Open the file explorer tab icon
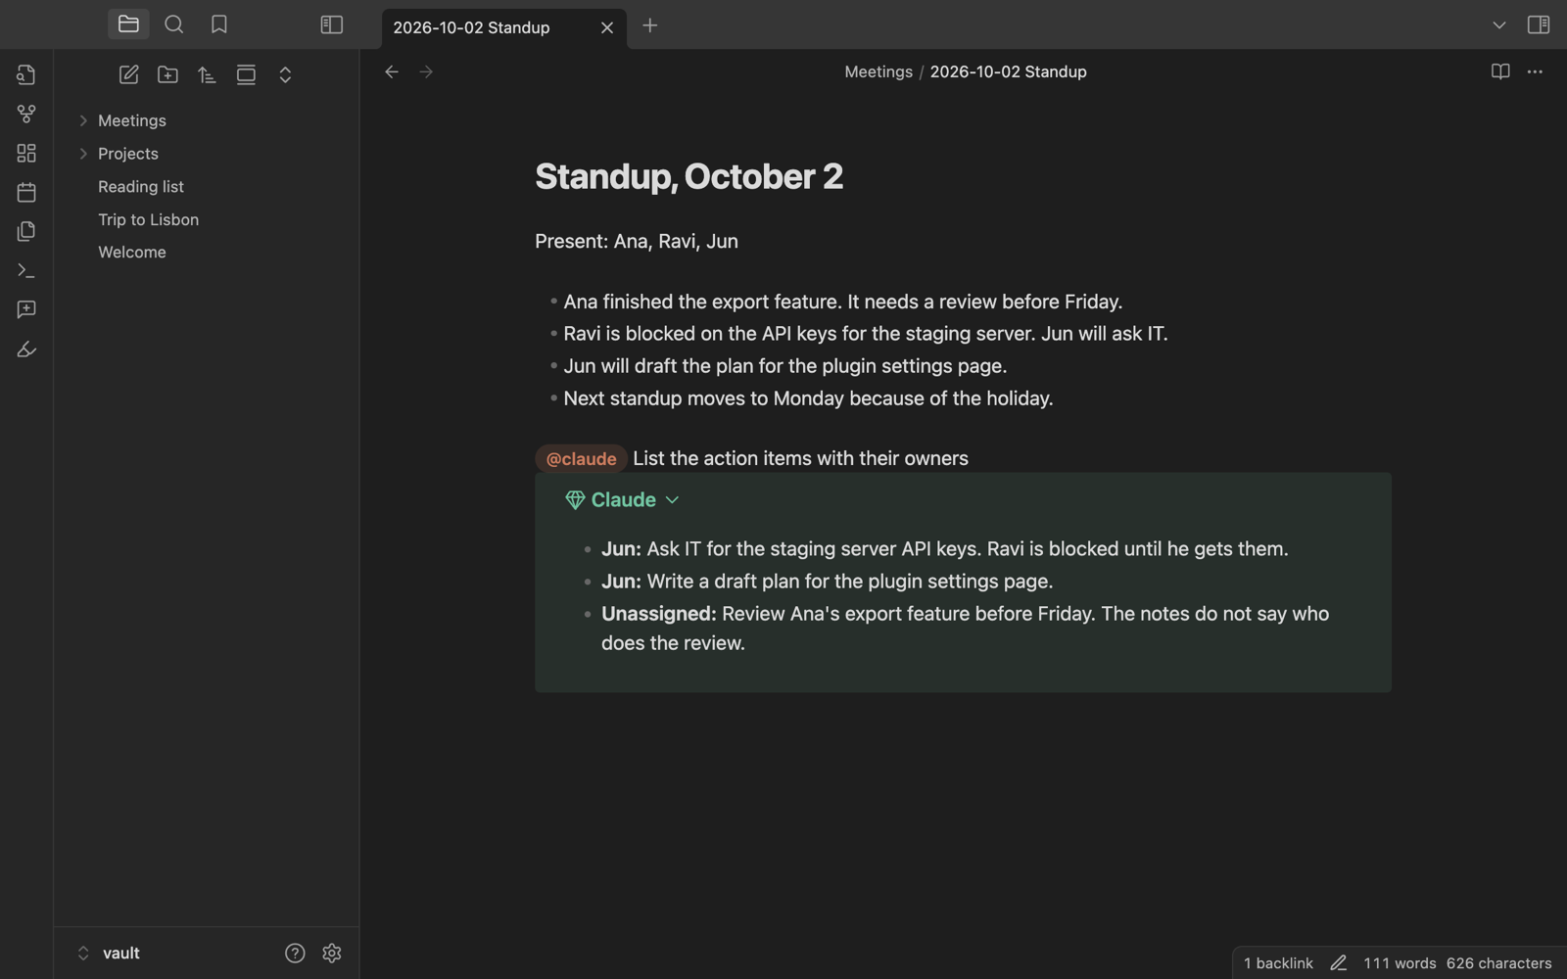 (128, 24)
